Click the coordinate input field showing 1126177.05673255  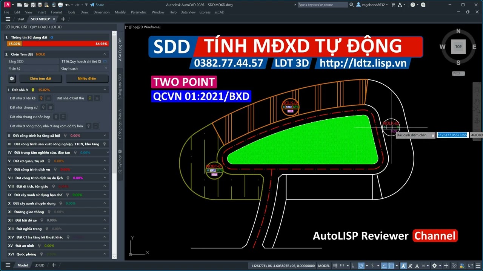[x=452, y=135]
